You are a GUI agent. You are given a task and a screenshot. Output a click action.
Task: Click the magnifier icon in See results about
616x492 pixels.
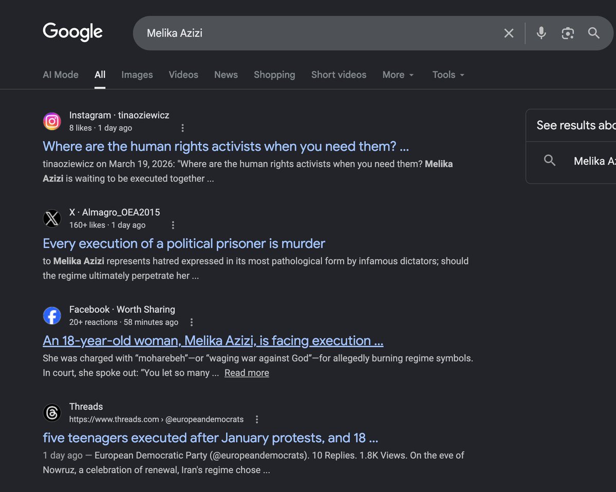click(550, 161)
